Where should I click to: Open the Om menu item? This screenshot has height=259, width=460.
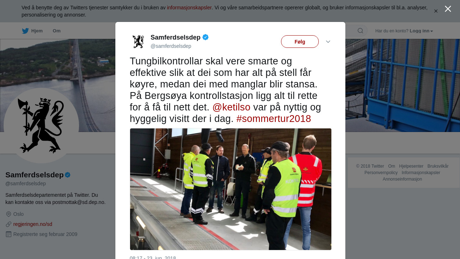click(57, 31)
